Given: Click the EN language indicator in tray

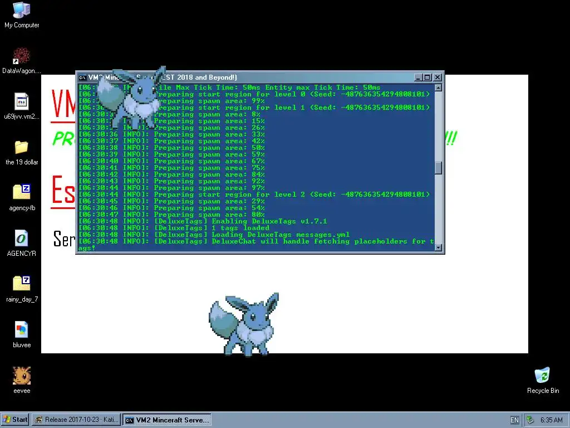Looking at the screenshot, I should click(x=514, y=420).
